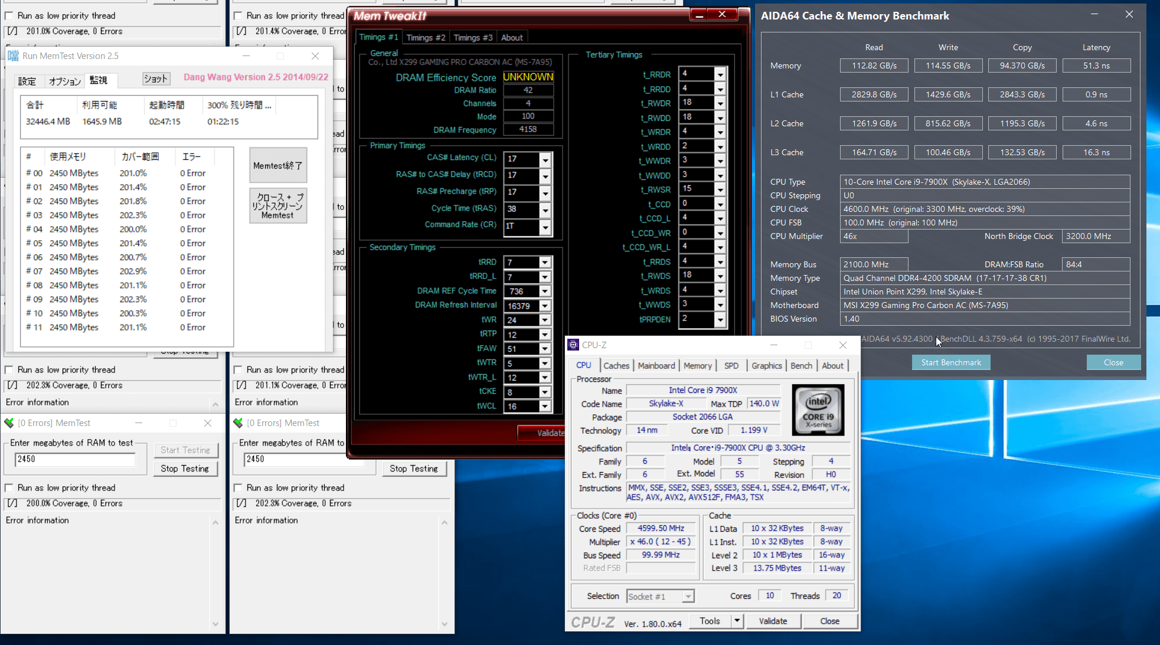Minimize the AIDA64 benchmark window
The height and width of the screenshot is (645, 1160).
pos(1094,15)
